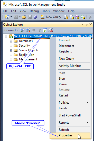Click the Server Objects folder icon

point(15,50)
